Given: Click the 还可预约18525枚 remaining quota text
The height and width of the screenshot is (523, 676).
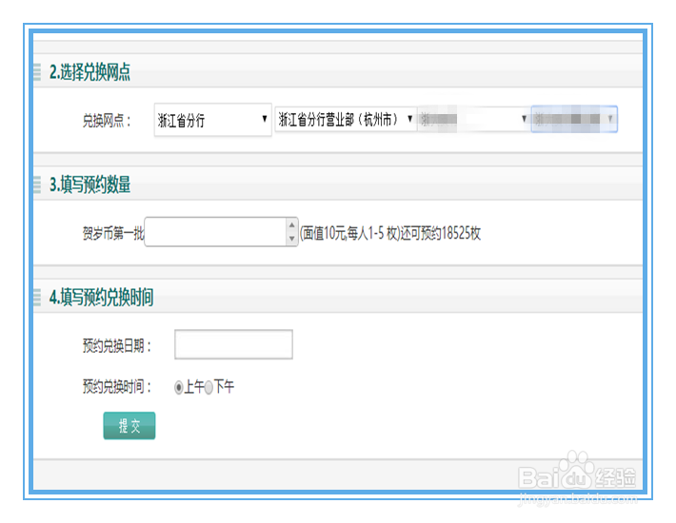Looking at the screenshot, I should click(441, 233).
